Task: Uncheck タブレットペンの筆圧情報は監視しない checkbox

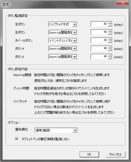Action: pyautogui.click(x=17, y=139)
